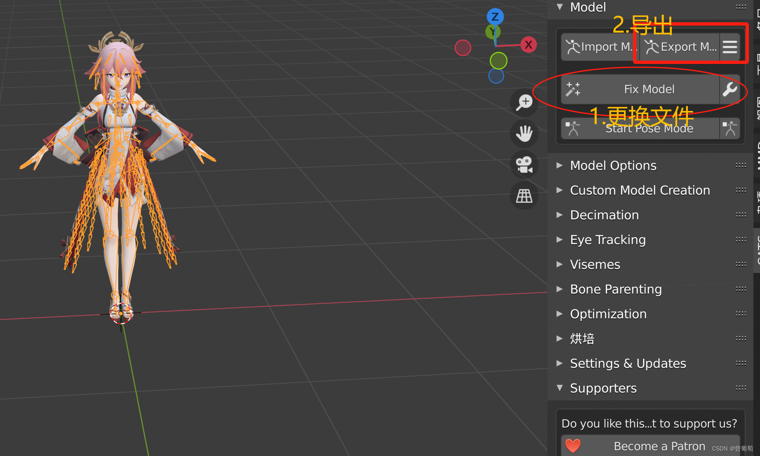Expand the Decimation panel
This screenshot has width=760, height=456.
[x=560, y=215]
